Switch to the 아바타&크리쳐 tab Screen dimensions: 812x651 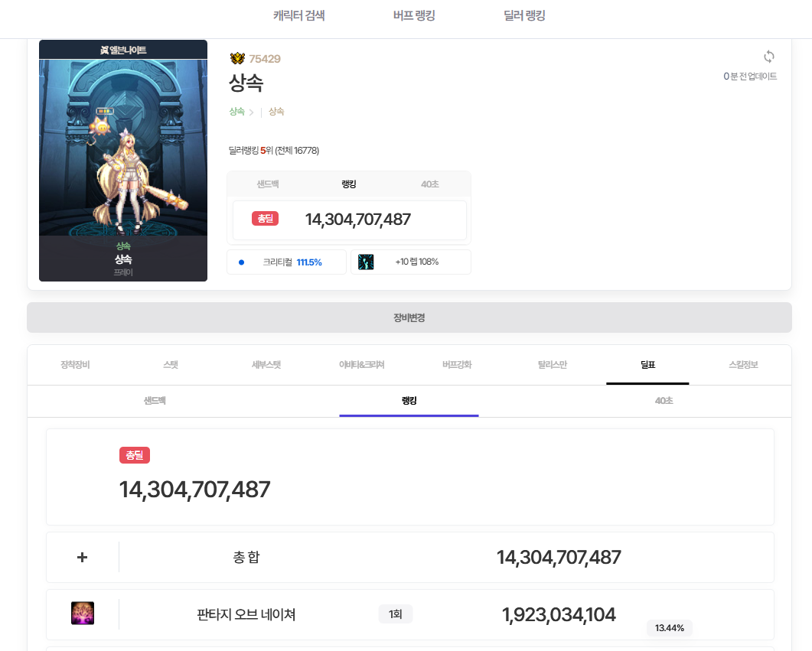[x=361, y=365]
